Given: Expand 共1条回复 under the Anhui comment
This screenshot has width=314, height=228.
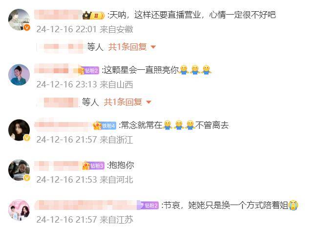Looking at the screenshot, I should click(127, 47).
